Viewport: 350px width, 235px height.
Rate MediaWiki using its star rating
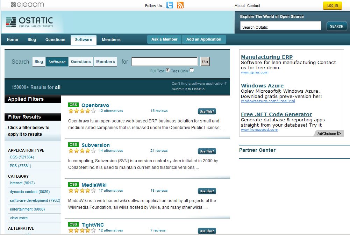(82, 191)
